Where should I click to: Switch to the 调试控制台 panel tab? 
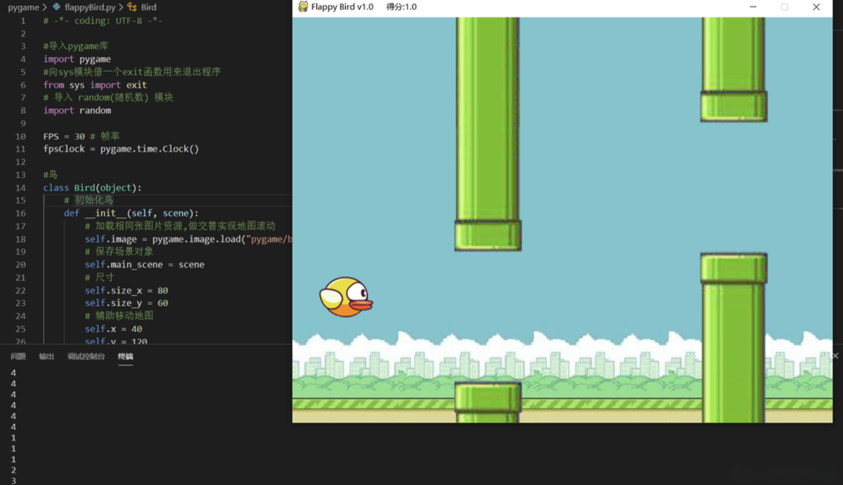86,356
